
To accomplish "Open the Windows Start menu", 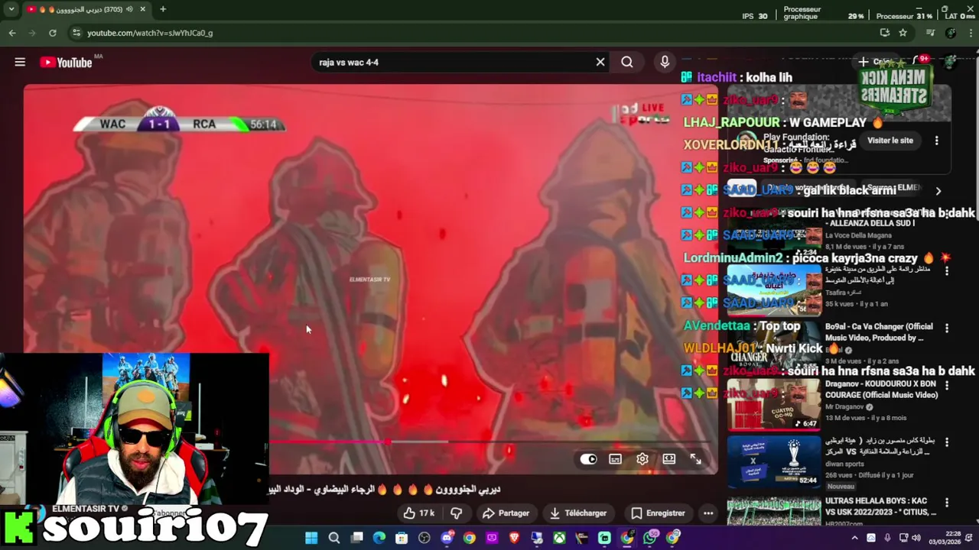I will click(311, 538).
